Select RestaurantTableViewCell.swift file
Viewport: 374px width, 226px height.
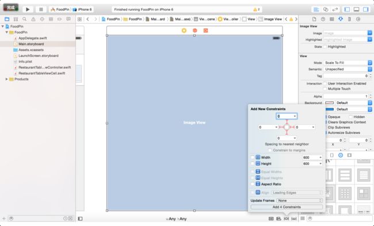(x=42, y=73)
